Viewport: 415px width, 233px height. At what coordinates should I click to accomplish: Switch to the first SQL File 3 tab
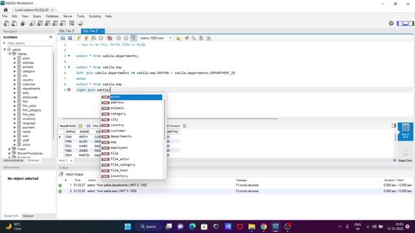coord(67,31)
